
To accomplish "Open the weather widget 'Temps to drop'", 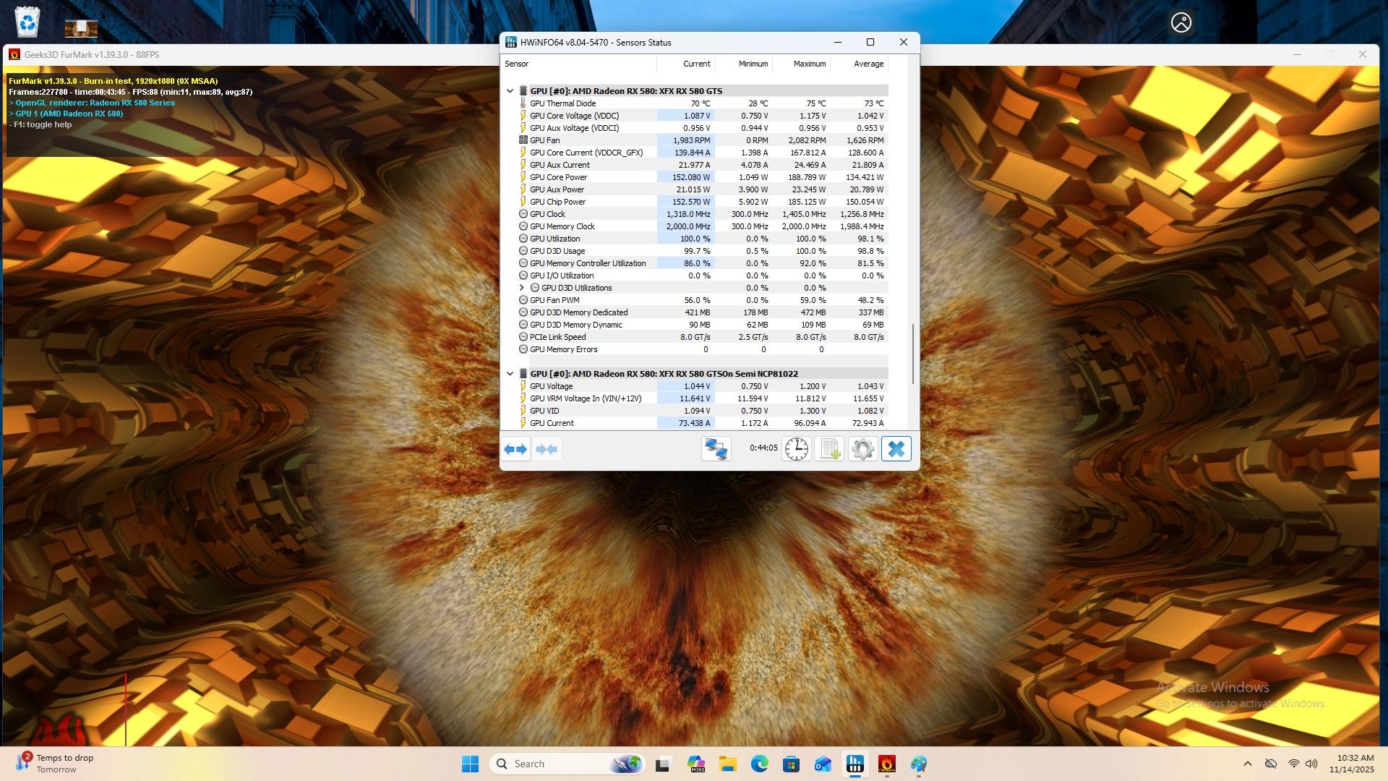I will tap(56, 763).
